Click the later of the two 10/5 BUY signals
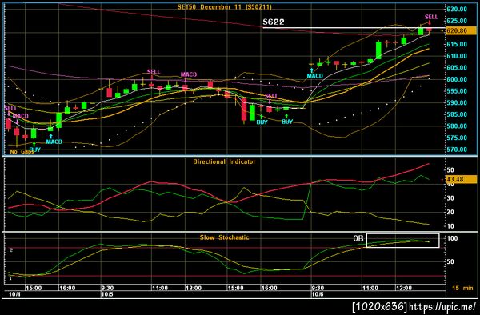This screenshot has width=480, height=315. coord(287,122)
